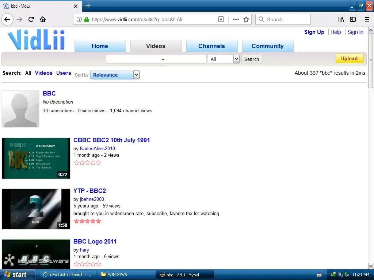Viewport: 374px width, 280px height.
Task: Click the keyboard icon in system tray
Action: 319,275
